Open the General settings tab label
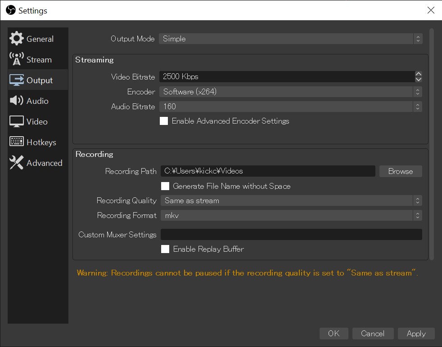The width and height of the screenshot is (442, 347). coord(40,39)
